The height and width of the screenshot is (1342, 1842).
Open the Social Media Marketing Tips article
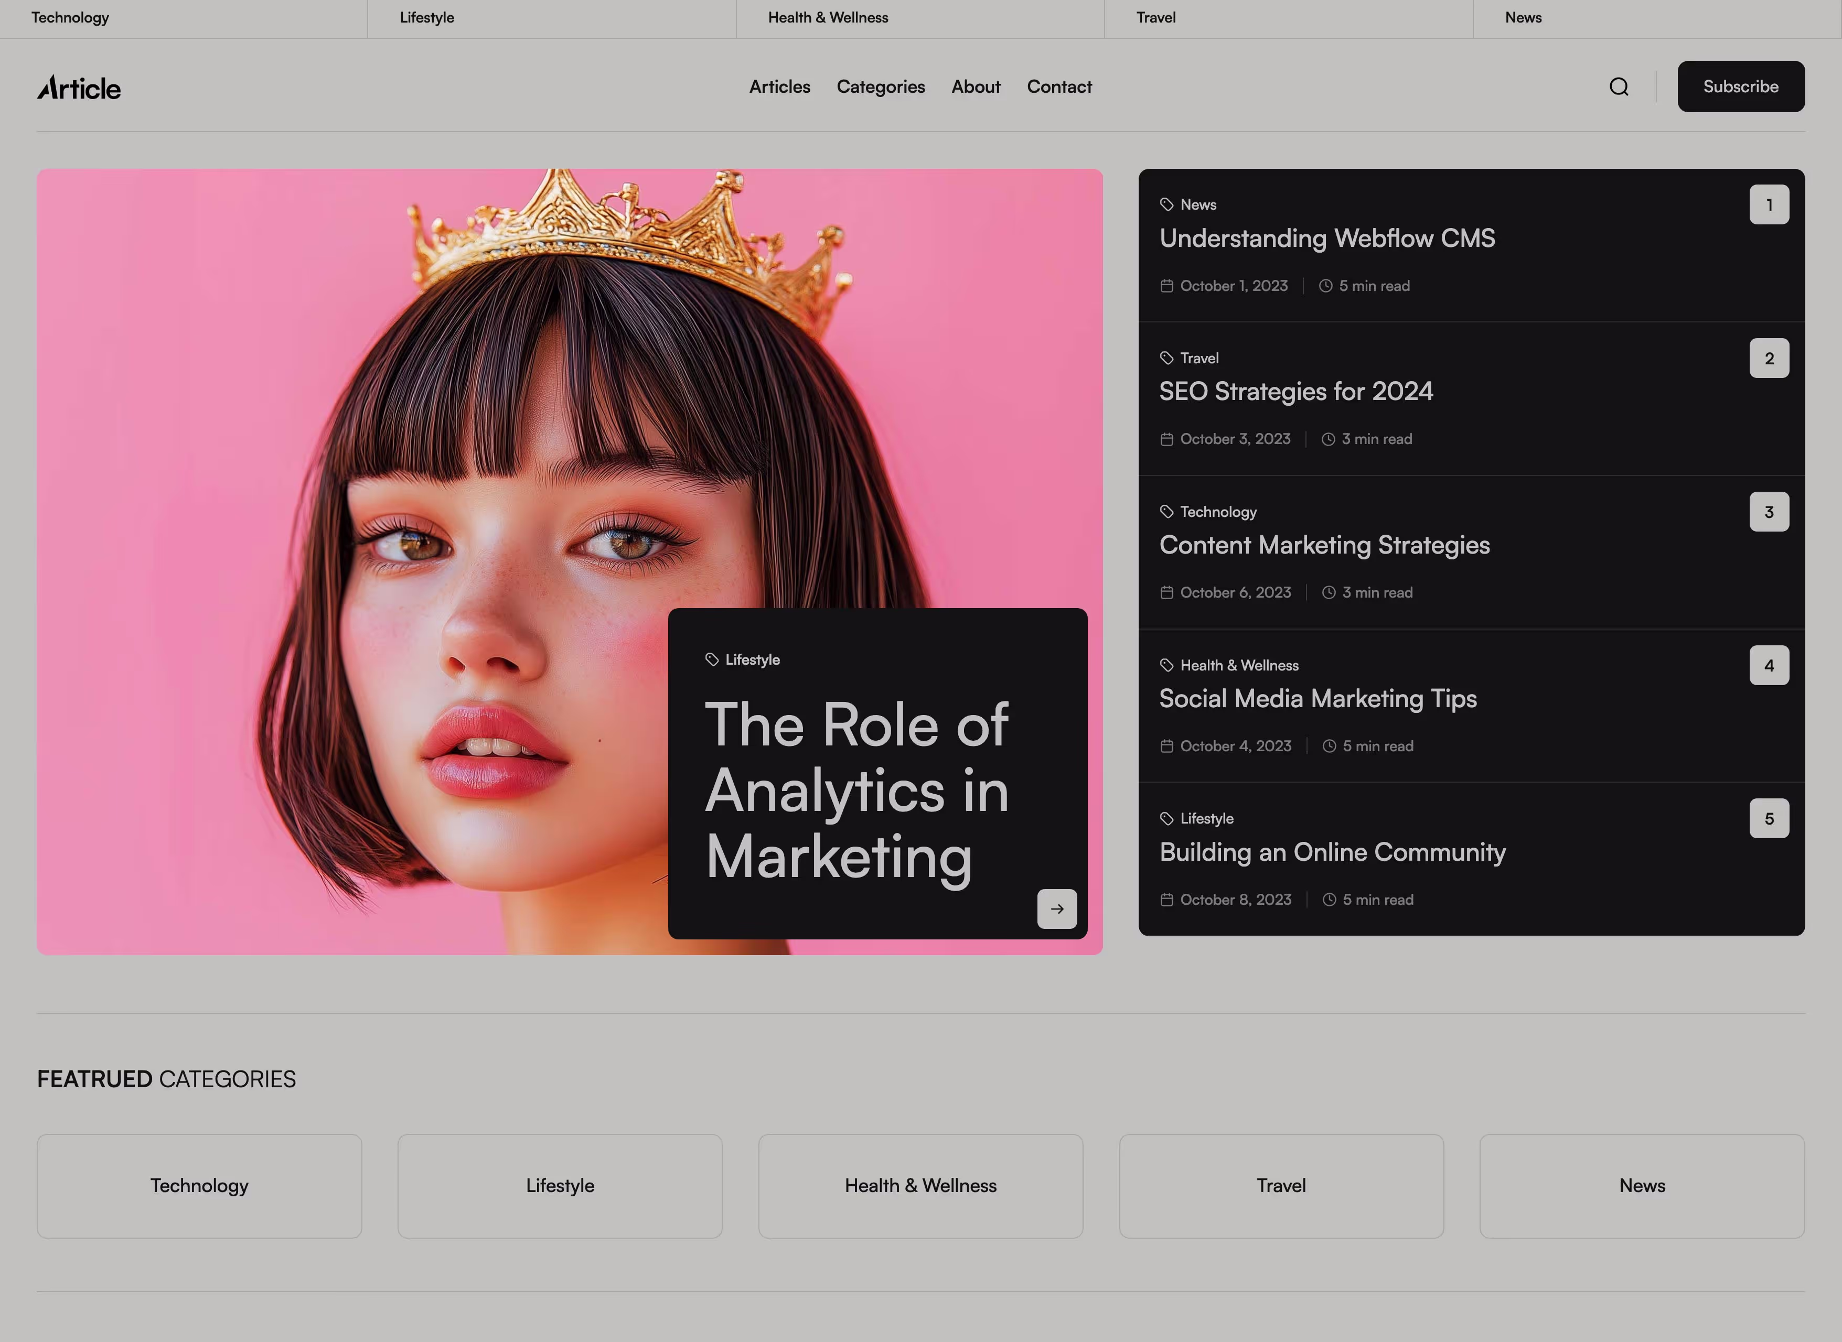click(1317, 699)
